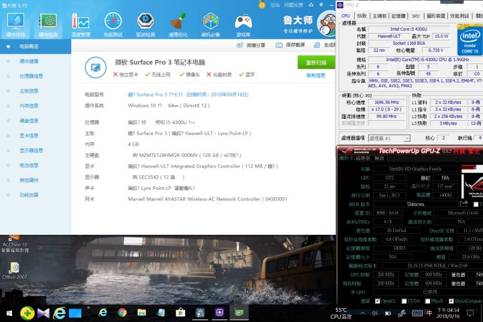Switch to the 圖形裝置 tab in CPU-Z
Image resolution: width=483 pixels, height=322 pixels.
tap(436, 15)
